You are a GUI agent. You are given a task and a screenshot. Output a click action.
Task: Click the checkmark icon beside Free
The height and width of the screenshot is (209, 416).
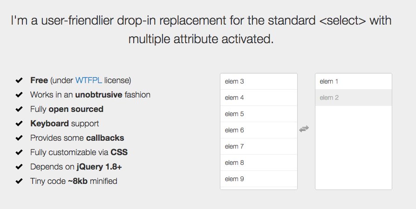19,80
